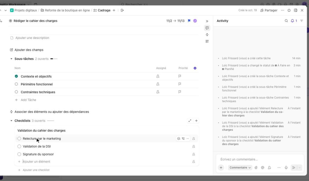Image resolution: width=309 pixels, height=181 pixels.
Task: Attach a file with paperclip icon
Action: pyautogui.click(x=256, y=168)
